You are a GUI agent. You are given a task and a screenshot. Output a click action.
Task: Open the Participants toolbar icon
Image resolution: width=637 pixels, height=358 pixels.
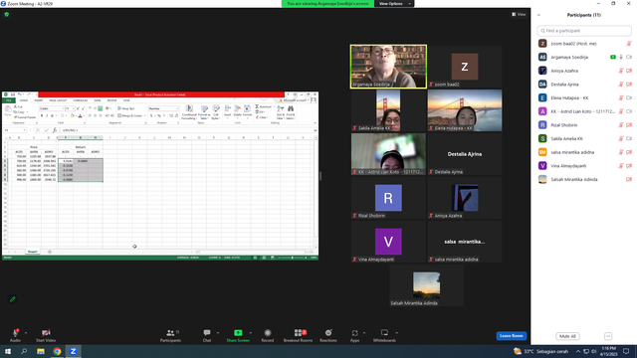pyautogui.click(x=170, y=333)
